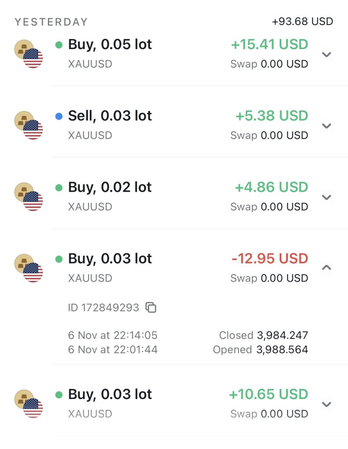Click green dot beside Buy 0.05 lot
Image resolution: width=348 pixels, height=449 pixels.
point(59,45)
